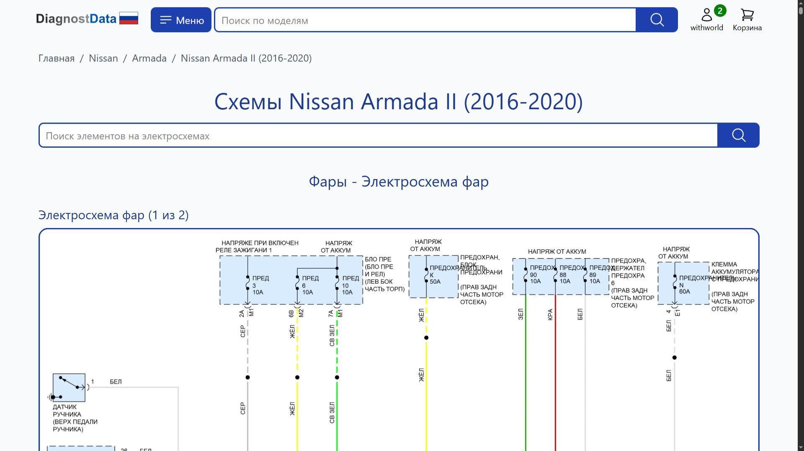
Task: Click the БЛО ПРЕ (ЛЕВ БОК ЧАСТЬ ТОРП) label
Action: 384,274
